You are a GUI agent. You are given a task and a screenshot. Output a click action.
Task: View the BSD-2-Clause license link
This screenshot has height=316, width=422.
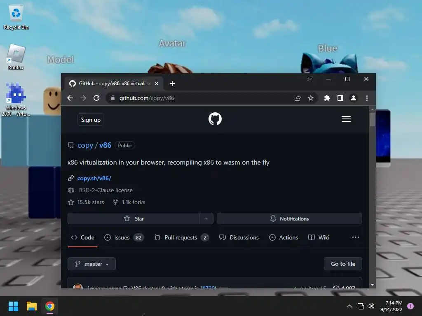106,190
